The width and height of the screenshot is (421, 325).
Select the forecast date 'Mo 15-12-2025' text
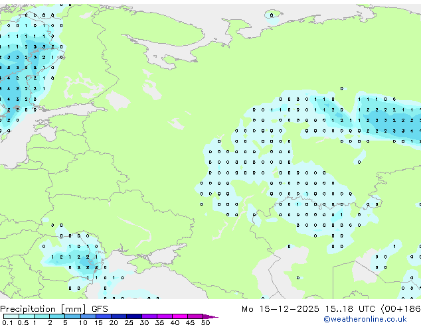pos(280,309)
